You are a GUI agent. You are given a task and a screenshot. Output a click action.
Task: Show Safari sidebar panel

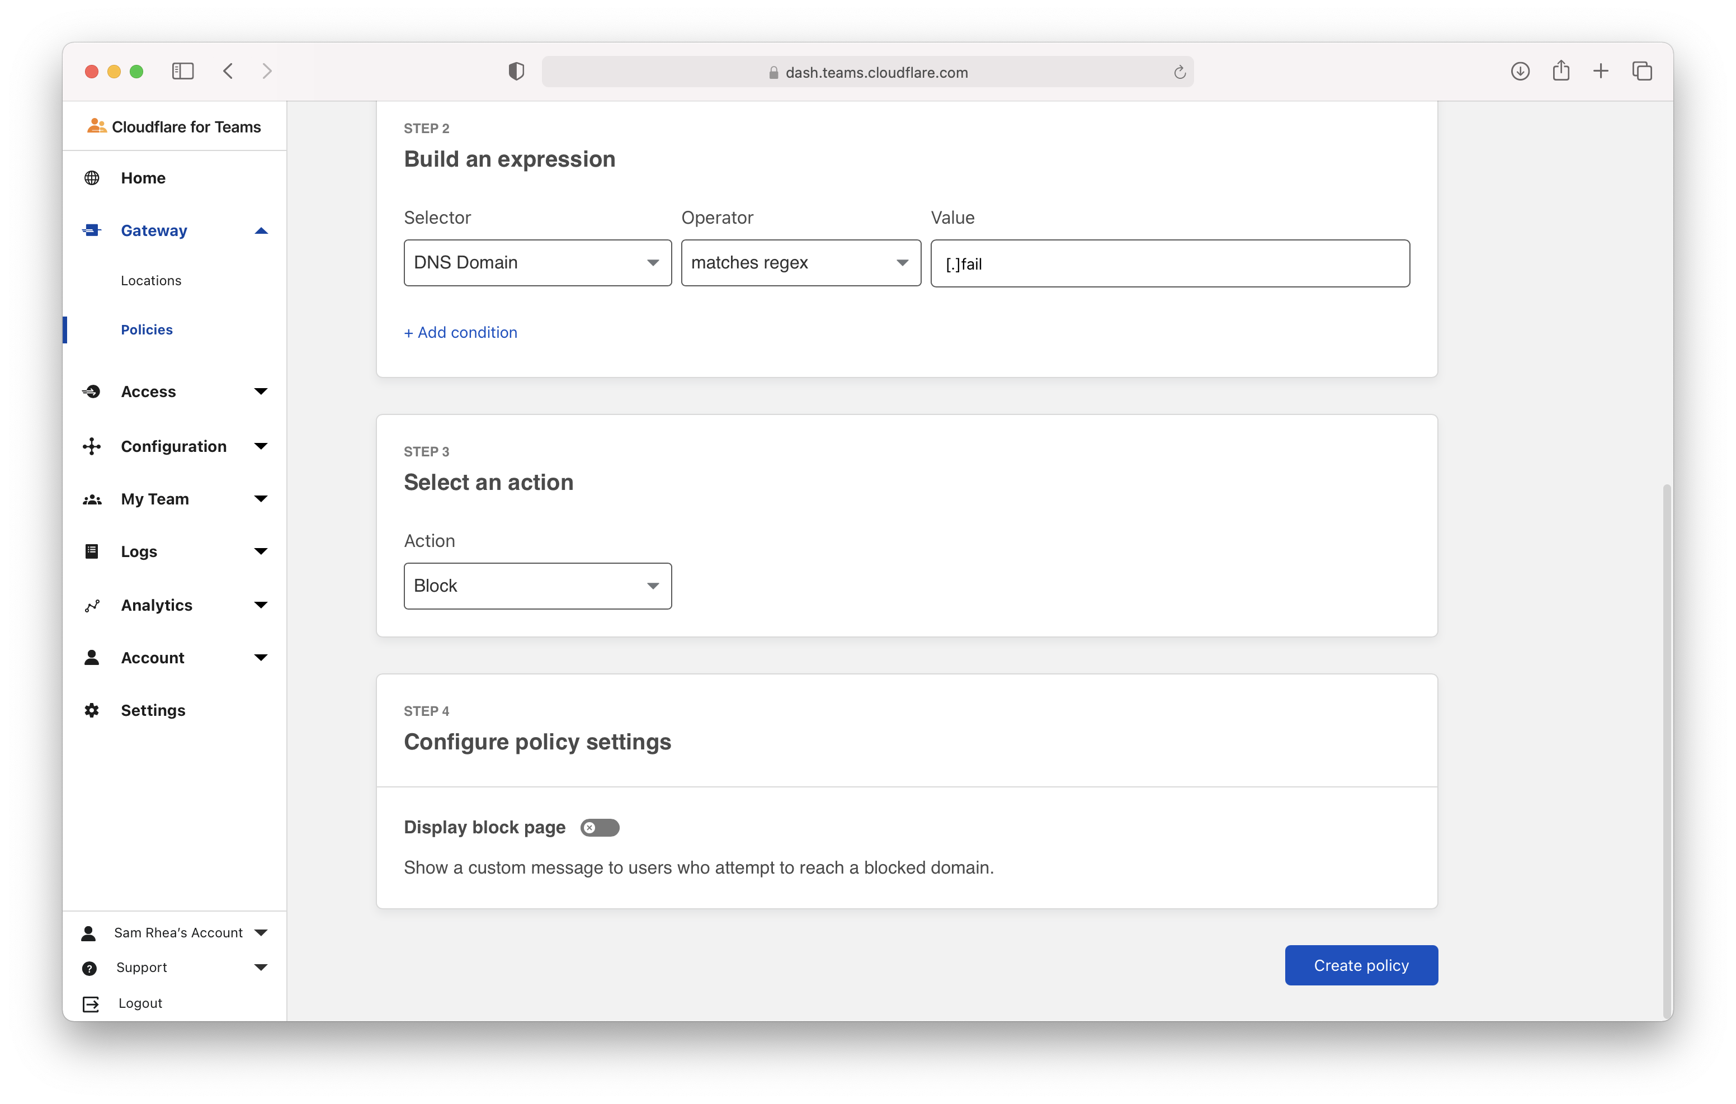(x=183, y=72)
